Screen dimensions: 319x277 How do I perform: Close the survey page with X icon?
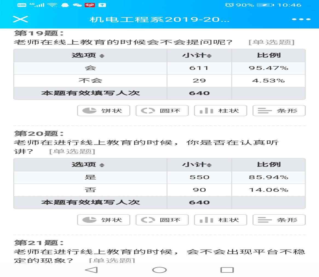(20, 19)
